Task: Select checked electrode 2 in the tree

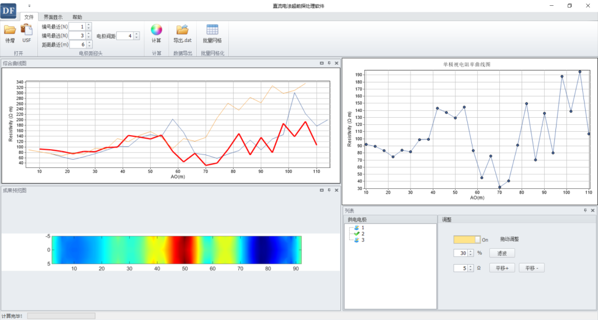Action: [359, 234]
